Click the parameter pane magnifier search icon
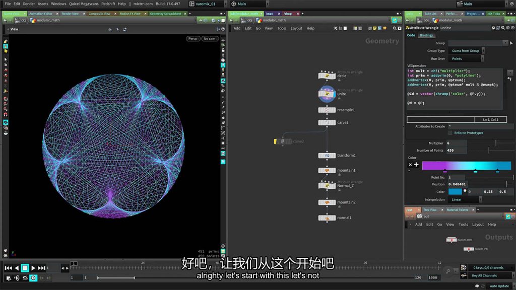Screen dimensions: 516x290 click(x=503, y=28)
